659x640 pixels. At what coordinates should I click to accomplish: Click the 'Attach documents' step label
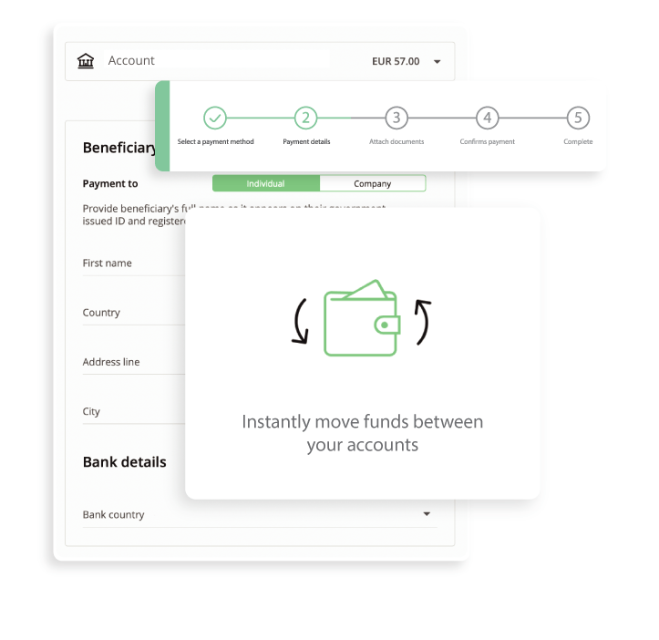pos(396,141)
